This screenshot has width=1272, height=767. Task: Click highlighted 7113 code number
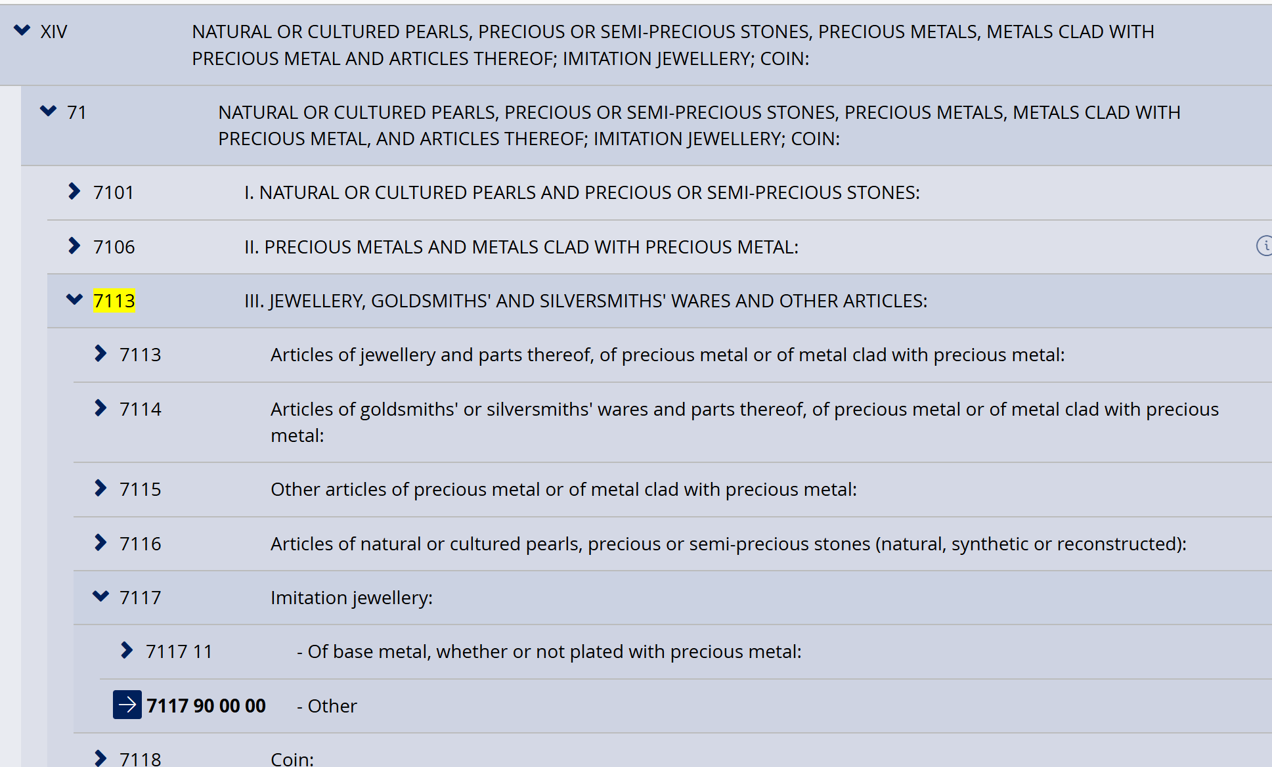coord(114,301)
